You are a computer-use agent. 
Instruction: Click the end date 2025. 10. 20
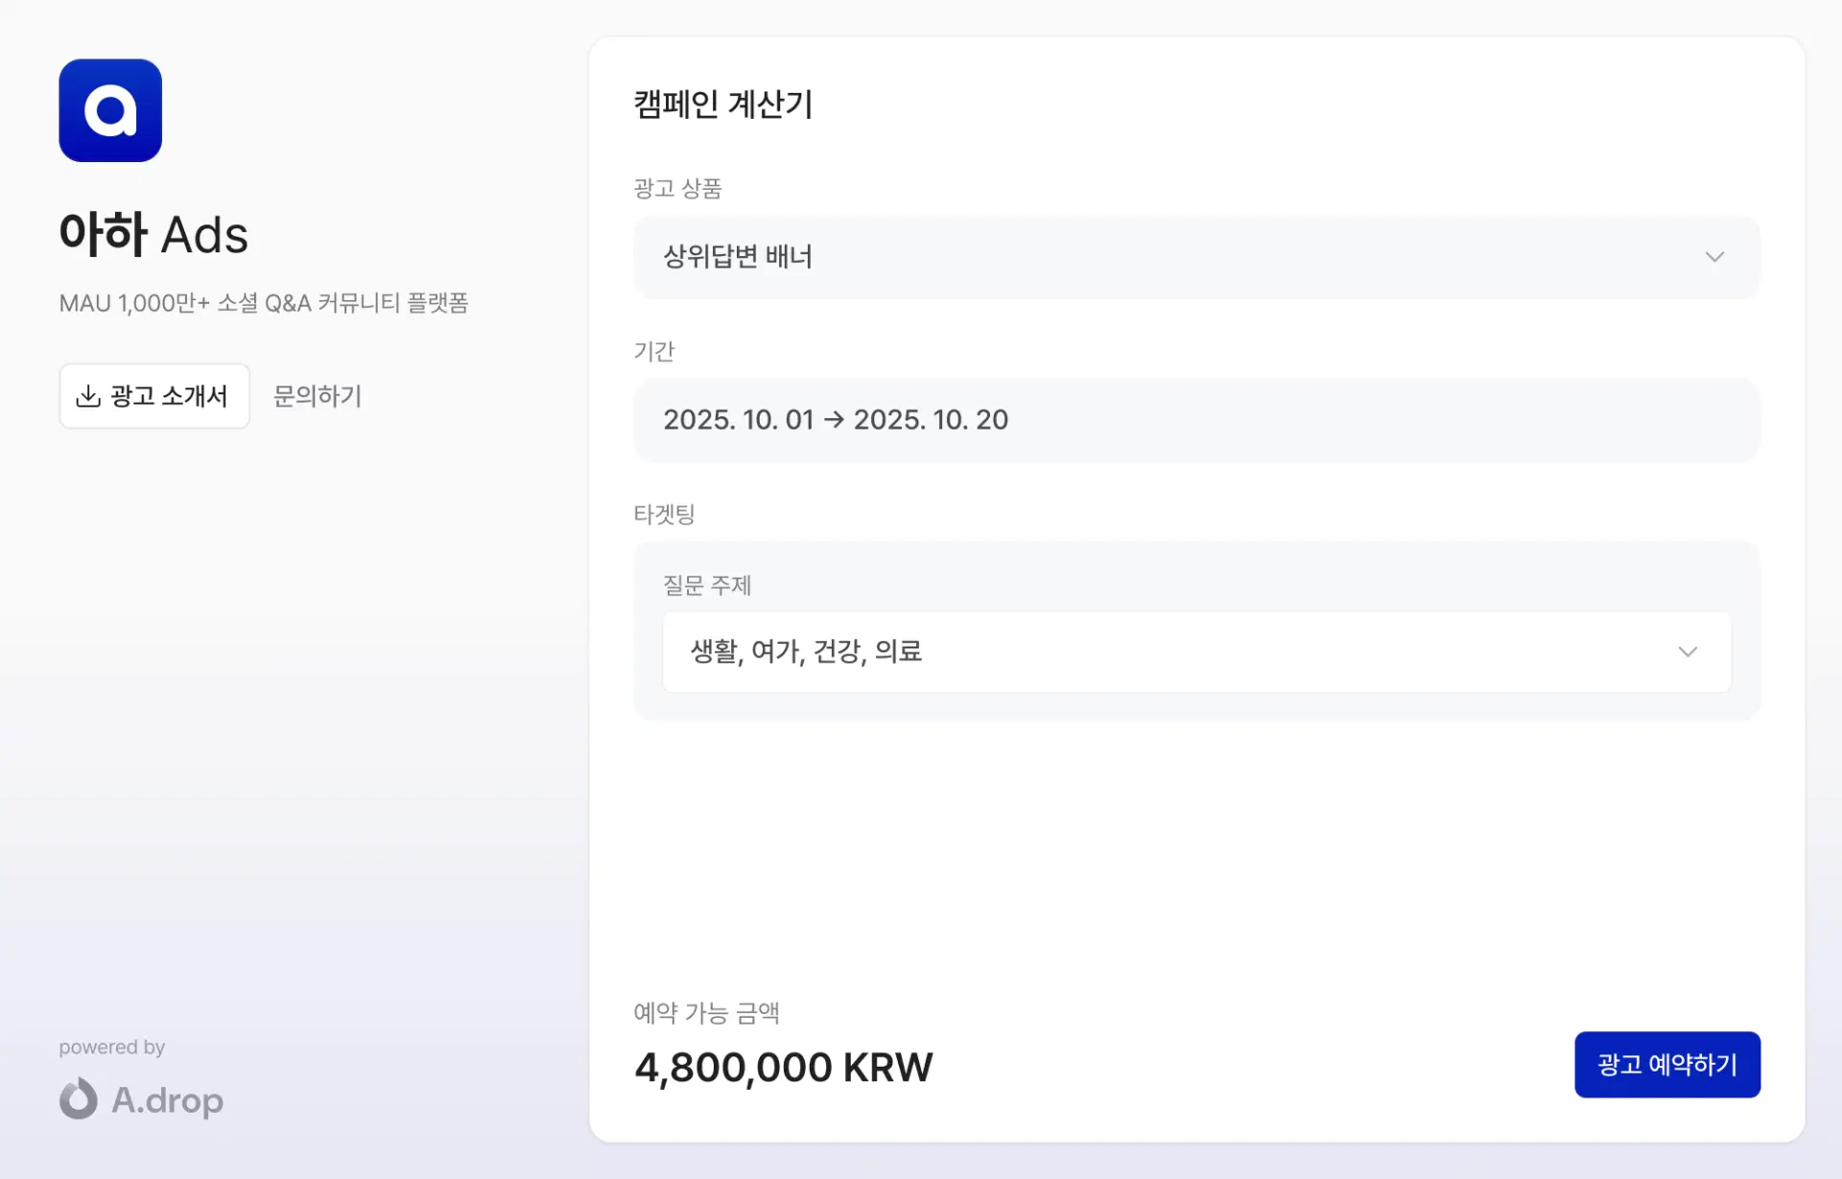(x=931, y=420)
